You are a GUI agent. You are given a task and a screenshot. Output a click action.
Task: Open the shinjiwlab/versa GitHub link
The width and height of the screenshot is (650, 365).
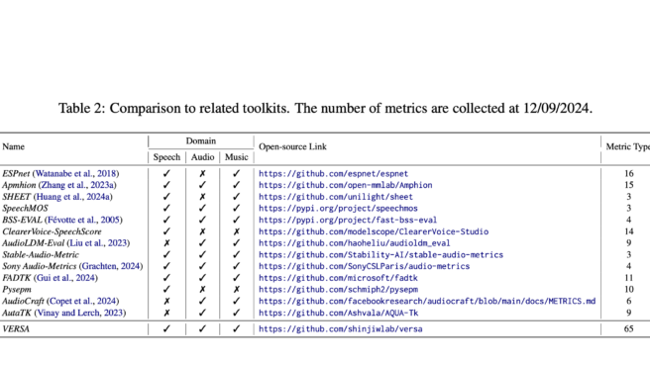click(x=340, y=329)
